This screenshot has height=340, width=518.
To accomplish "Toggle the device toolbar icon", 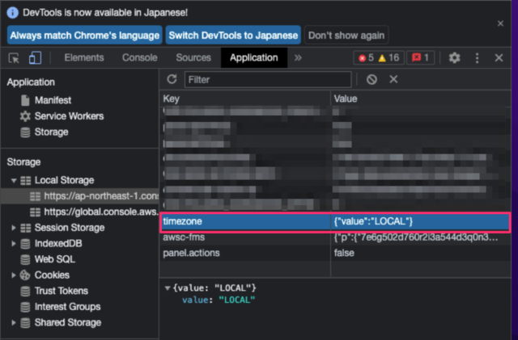I will click(35, 57).
